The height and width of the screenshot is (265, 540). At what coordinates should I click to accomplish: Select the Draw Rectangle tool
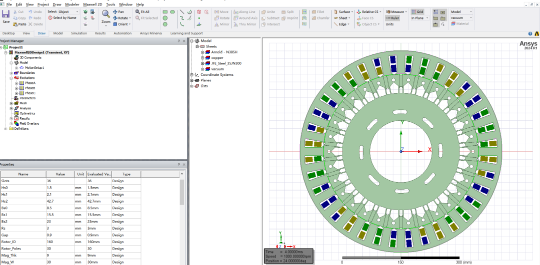click(165, 11)
